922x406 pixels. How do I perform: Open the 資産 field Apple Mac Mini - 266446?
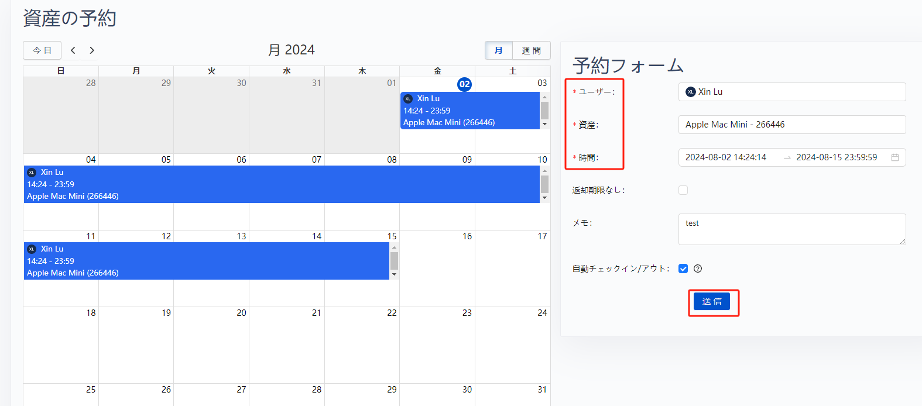click(792, 125)
